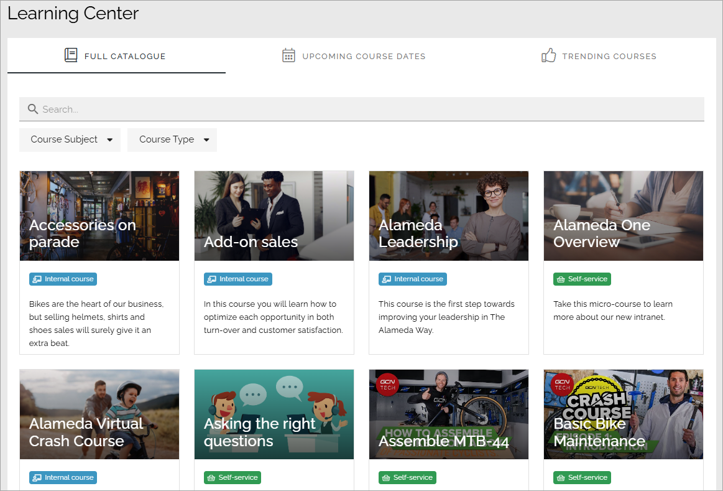The width and height of the screenshot is (723, 491).
Task: Click the Full Catalogue book icon
Action: pyautogui.click(x=70, y=55)
